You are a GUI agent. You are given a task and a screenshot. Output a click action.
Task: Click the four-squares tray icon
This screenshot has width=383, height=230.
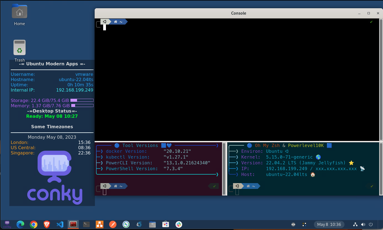click(x=304, y=224)
